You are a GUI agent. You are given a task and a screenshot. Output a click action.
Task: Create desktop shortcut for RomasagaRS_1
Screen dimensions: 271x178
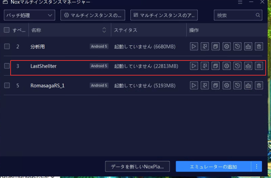(x=204, y=85)
